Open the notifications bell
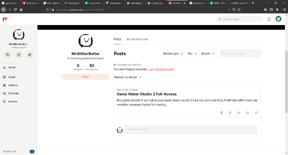The height and width of the screenshot is (155, 288). [269, 19]
